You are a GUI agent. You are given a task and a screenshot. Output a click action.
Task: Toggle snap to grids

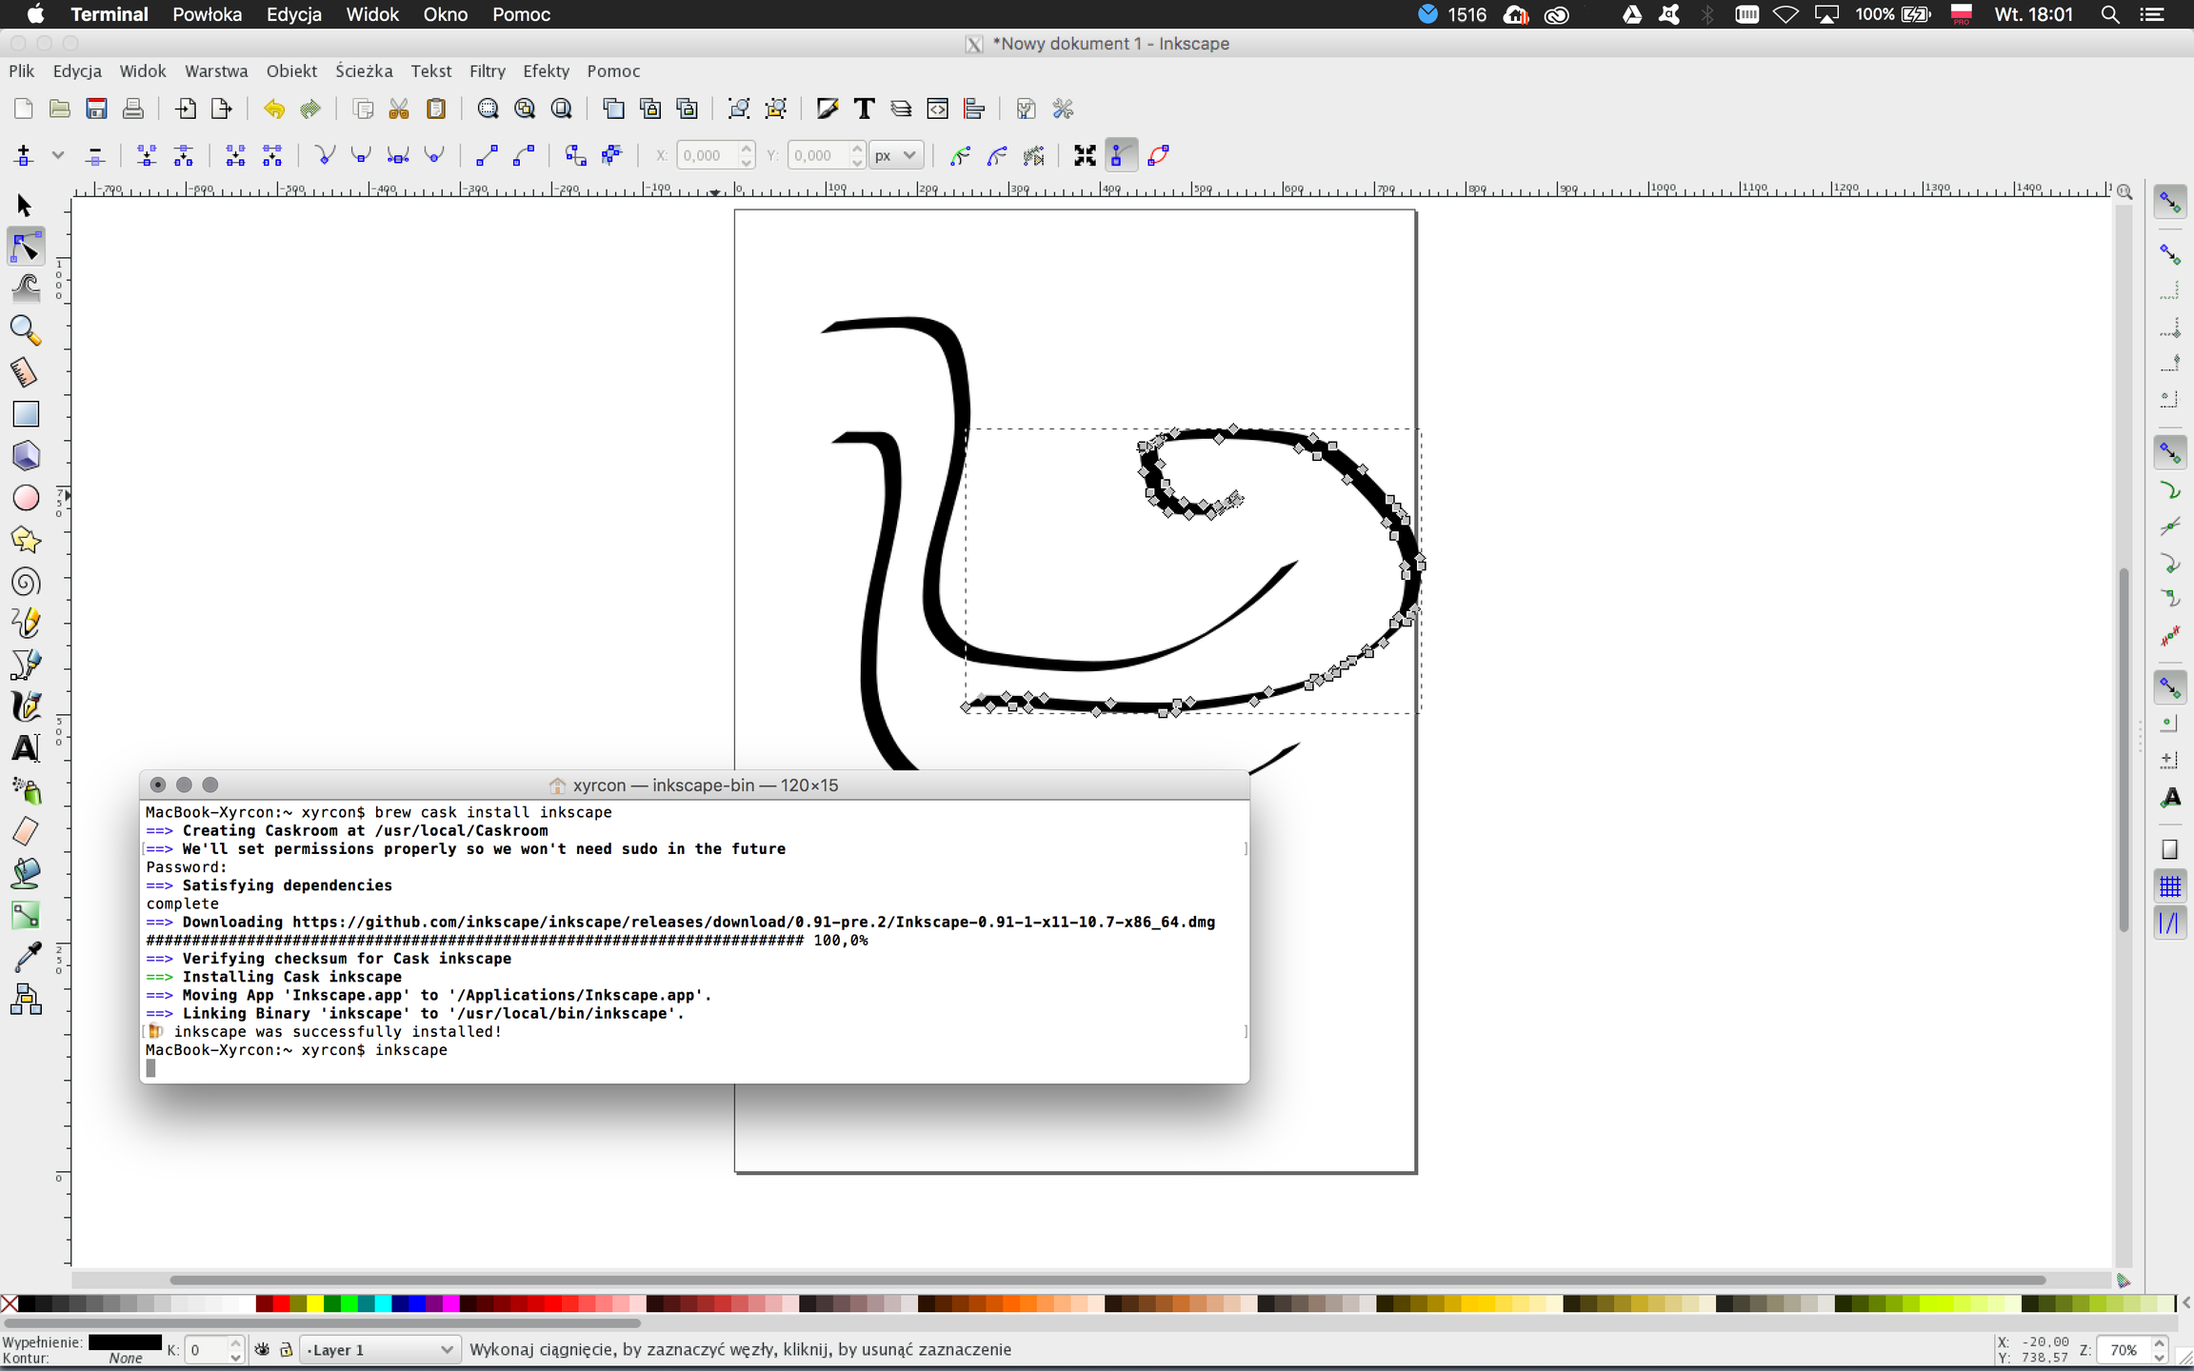[x=2170, y=886]
